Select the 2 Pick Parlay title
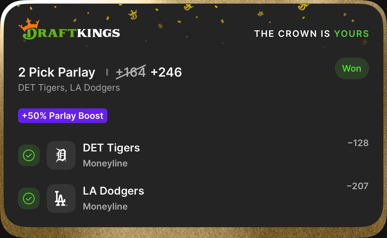Screen dimensions: 387x238 click(57, 72)
